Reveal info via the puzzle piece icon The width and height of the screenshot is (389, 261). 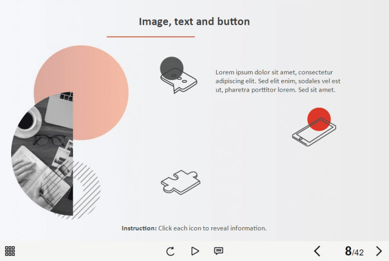[x=180, y=182]
